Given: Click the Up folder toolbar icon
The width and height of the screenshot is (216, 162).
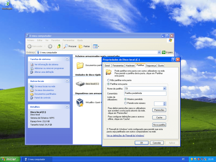Looking at the screenshot, I should pos(59,46).
